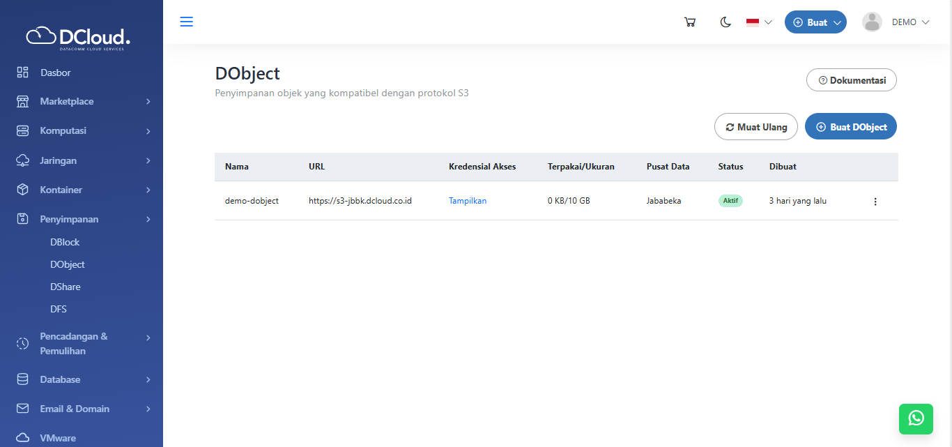Viewport: 952px width, 447px height.
Task: Click the WhatsApp chat icon
Action: pyautogui.click(x=916, y=418)
